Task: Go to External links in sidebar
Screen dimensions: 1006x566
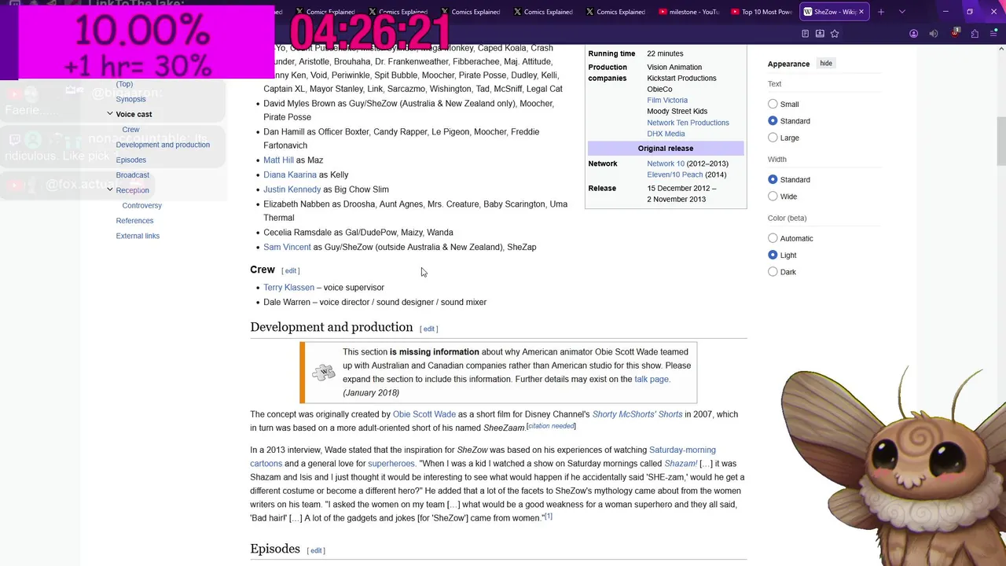Action: (138, 236)
